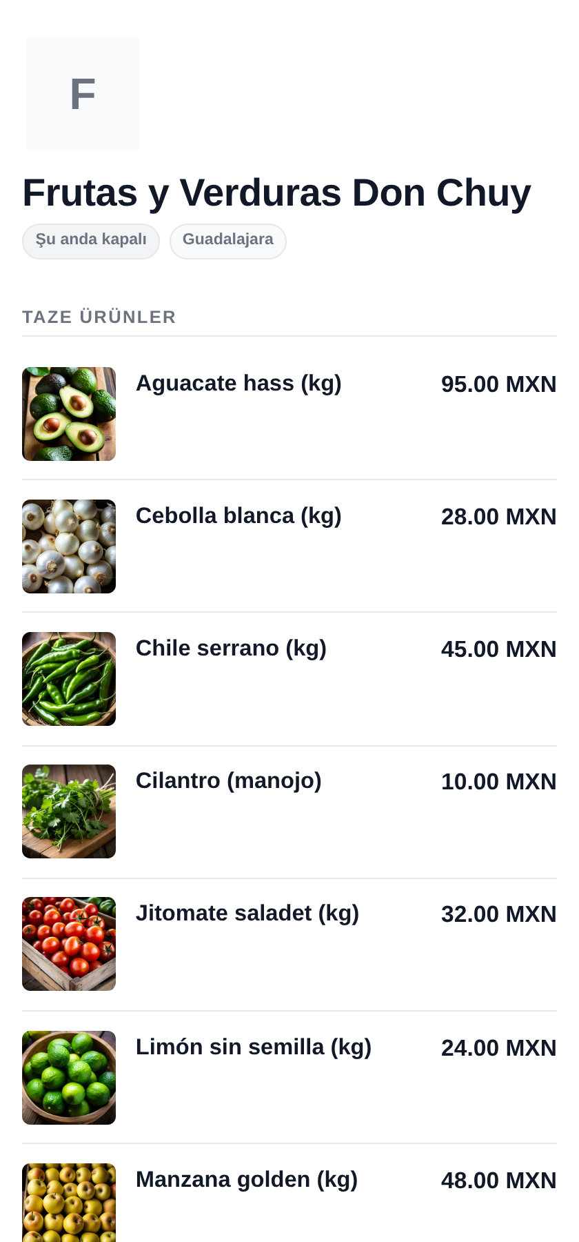Select the Cilantro (manojo) item name
The width and height of the screenshot is (579, 1242).
tap(229, 781)
